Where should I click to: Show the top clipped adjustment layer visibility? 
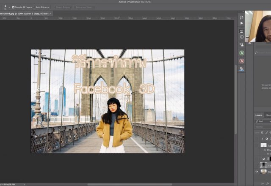[x=257, y=139]
